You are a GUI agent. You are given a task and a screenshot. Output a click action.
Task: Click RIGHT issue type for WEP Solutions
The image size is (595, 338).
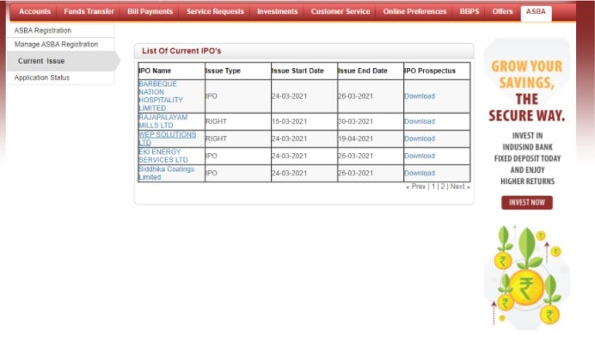click(x=216, y=138)
